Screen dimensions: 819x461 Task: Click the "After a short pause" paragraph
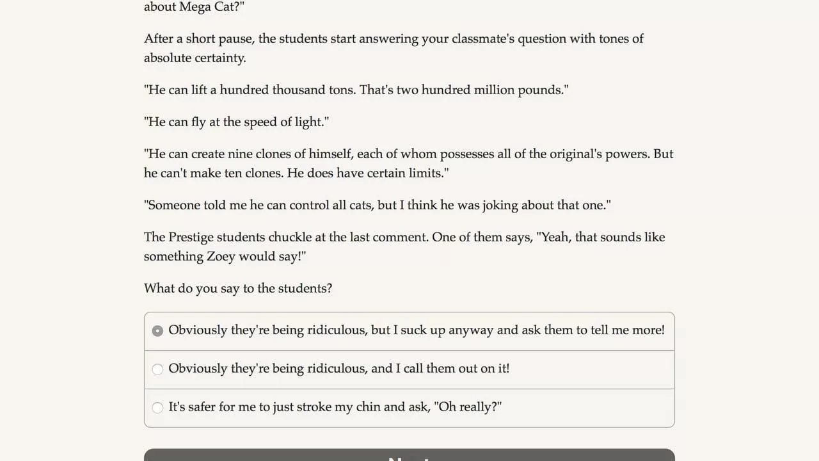(394, 48)
